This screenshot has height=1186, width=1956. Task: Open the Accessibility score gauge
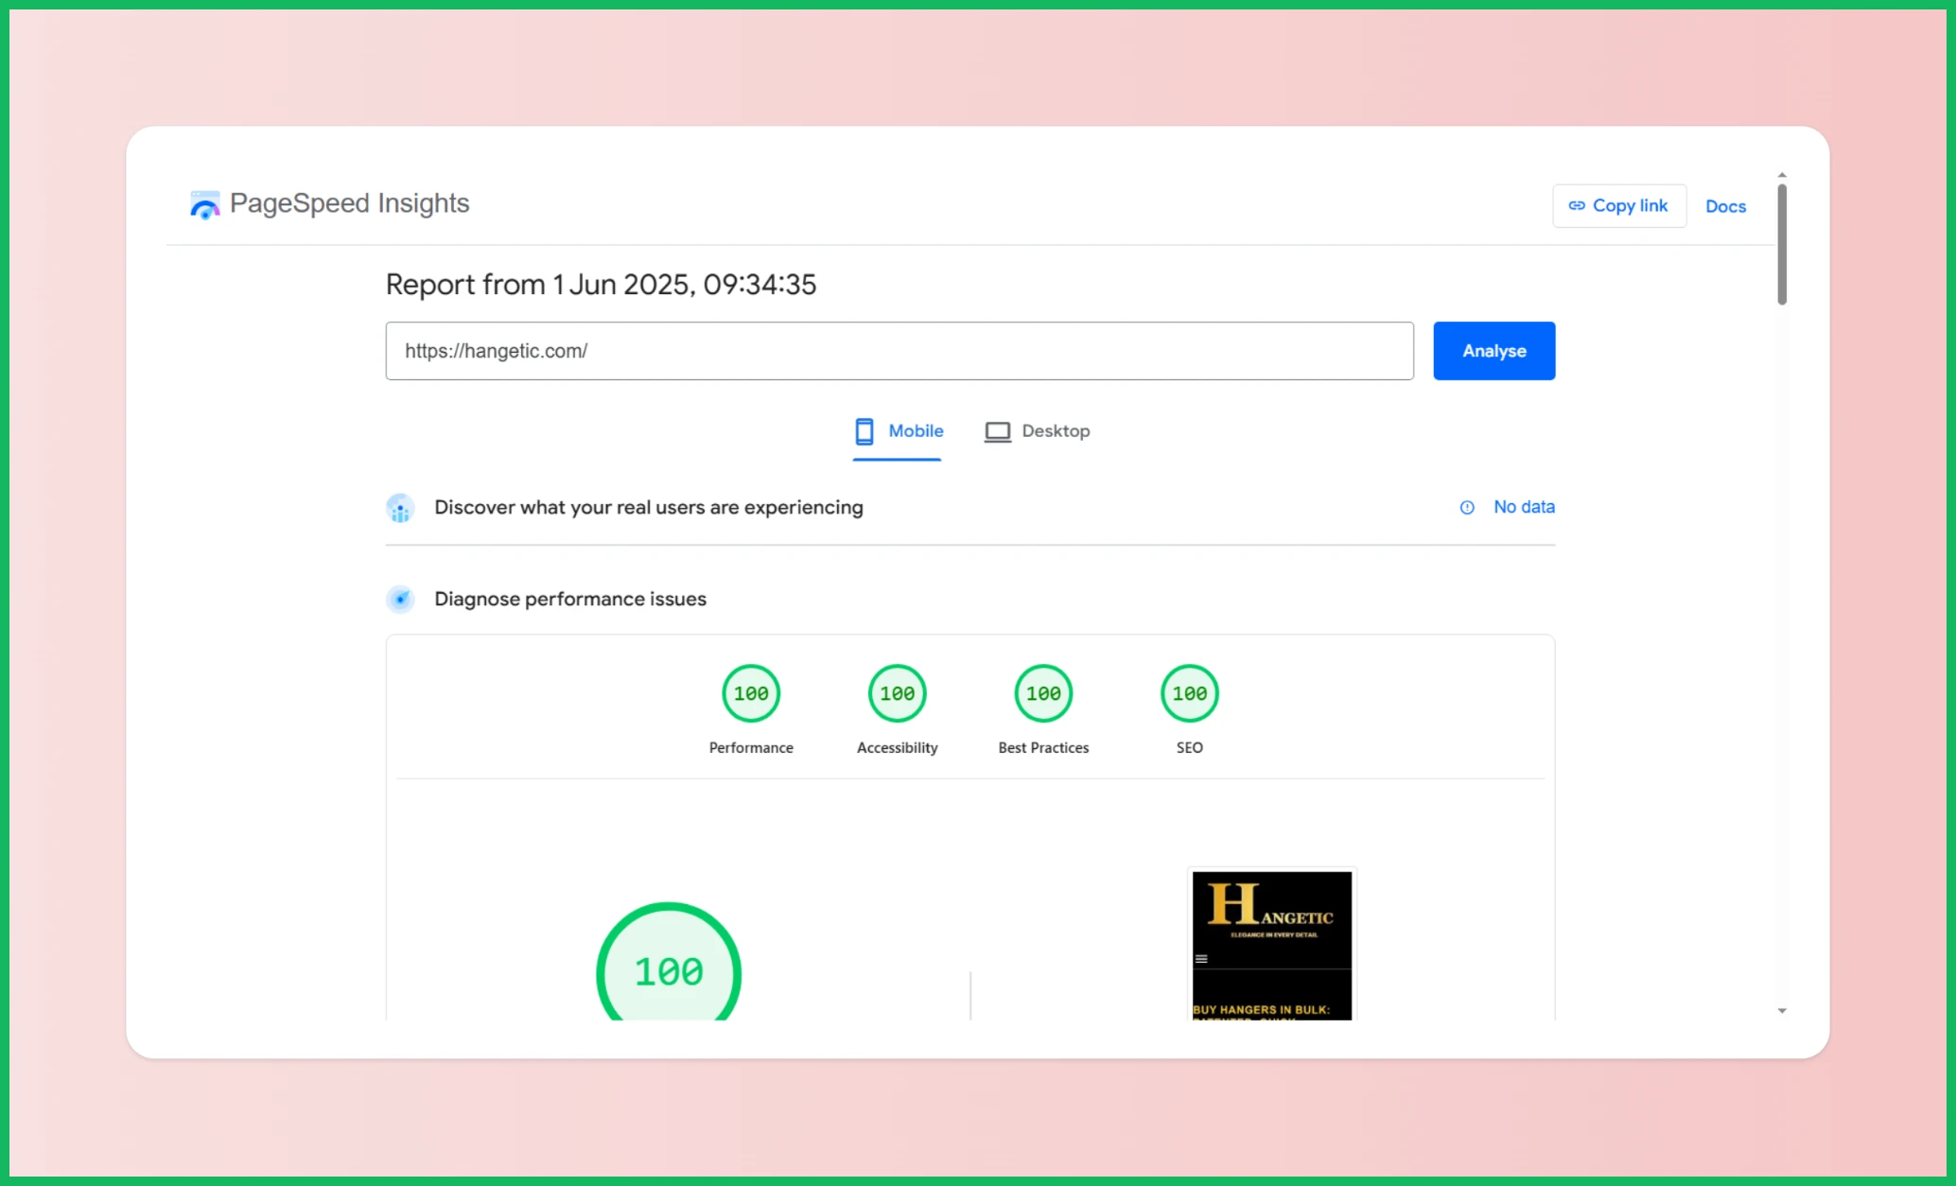[x=897, y=694]
